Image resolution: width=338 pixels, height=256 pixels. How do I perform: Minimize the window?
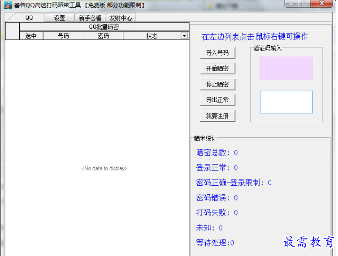coord(291,4)
